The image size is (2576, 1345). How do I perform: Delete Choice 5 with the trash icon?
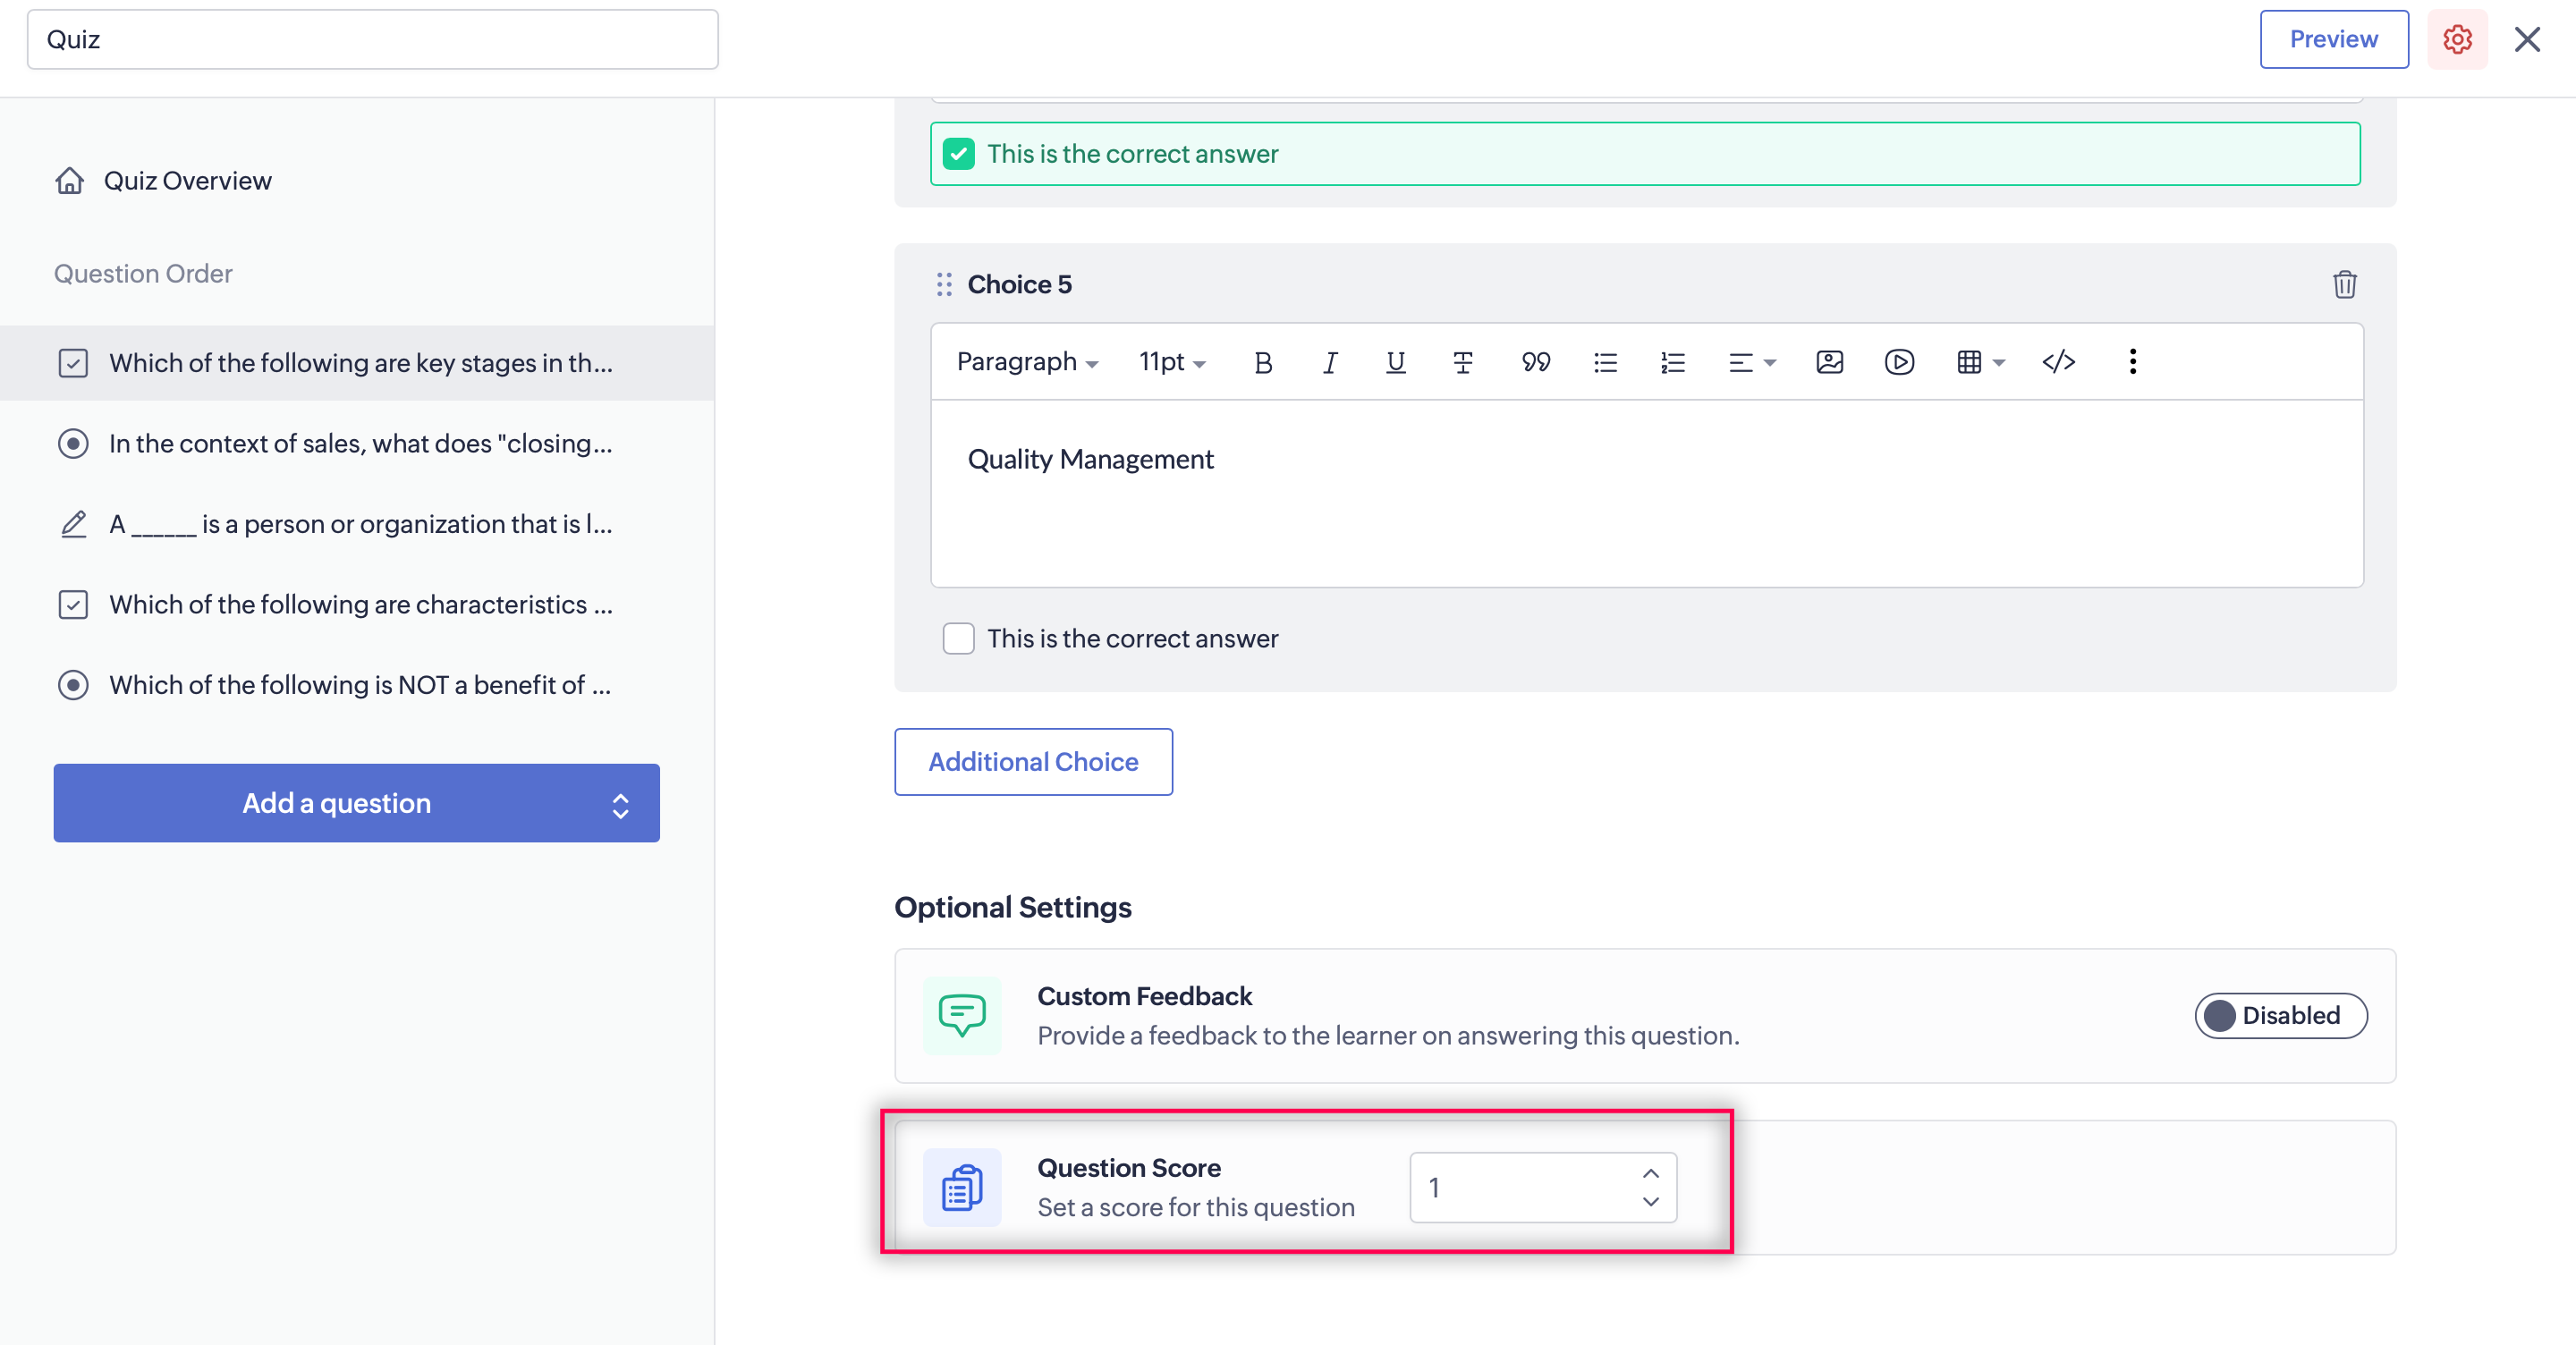coord(2344,285)
